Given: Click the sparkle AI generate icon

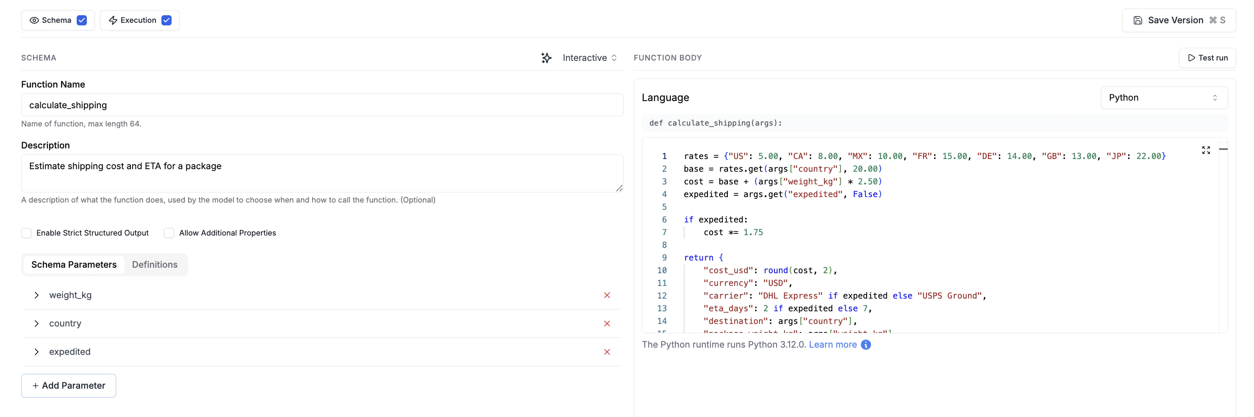Looking at the screenshot, I should pos(546,58).
